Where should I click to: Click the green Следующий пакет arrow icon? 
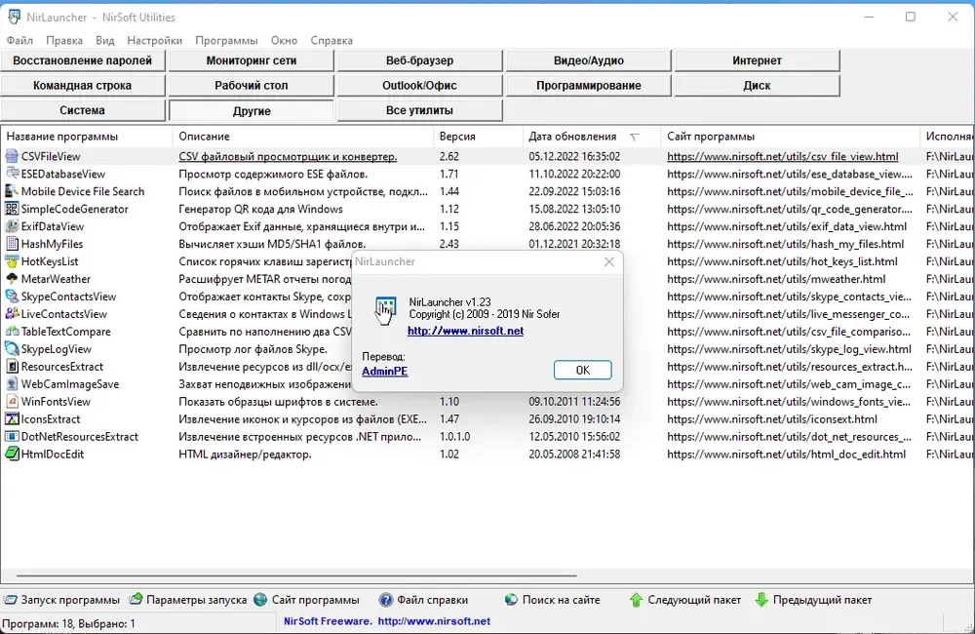(x=636, y=600)
